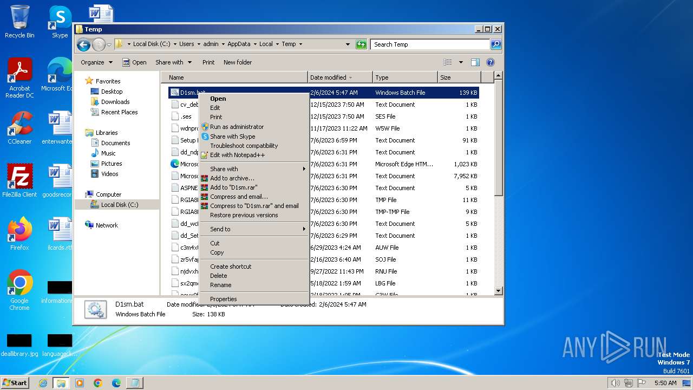This screenshot has height=390, width=693.
Task: Click in the Search Temp field
Action: pos(430,44)
